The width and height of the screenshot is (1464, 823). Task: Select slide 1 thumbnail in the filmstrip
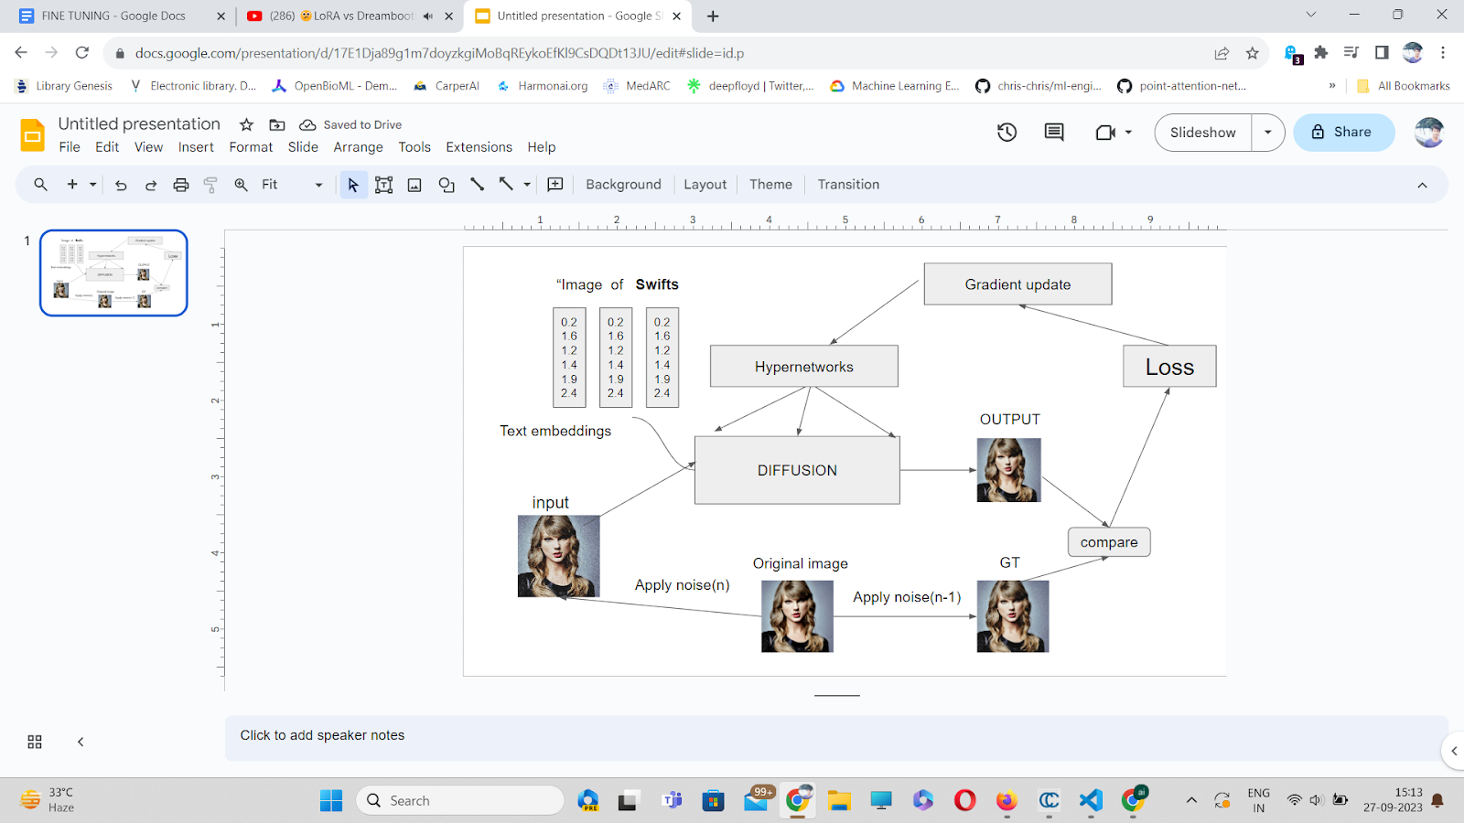(x=113, y=272)
